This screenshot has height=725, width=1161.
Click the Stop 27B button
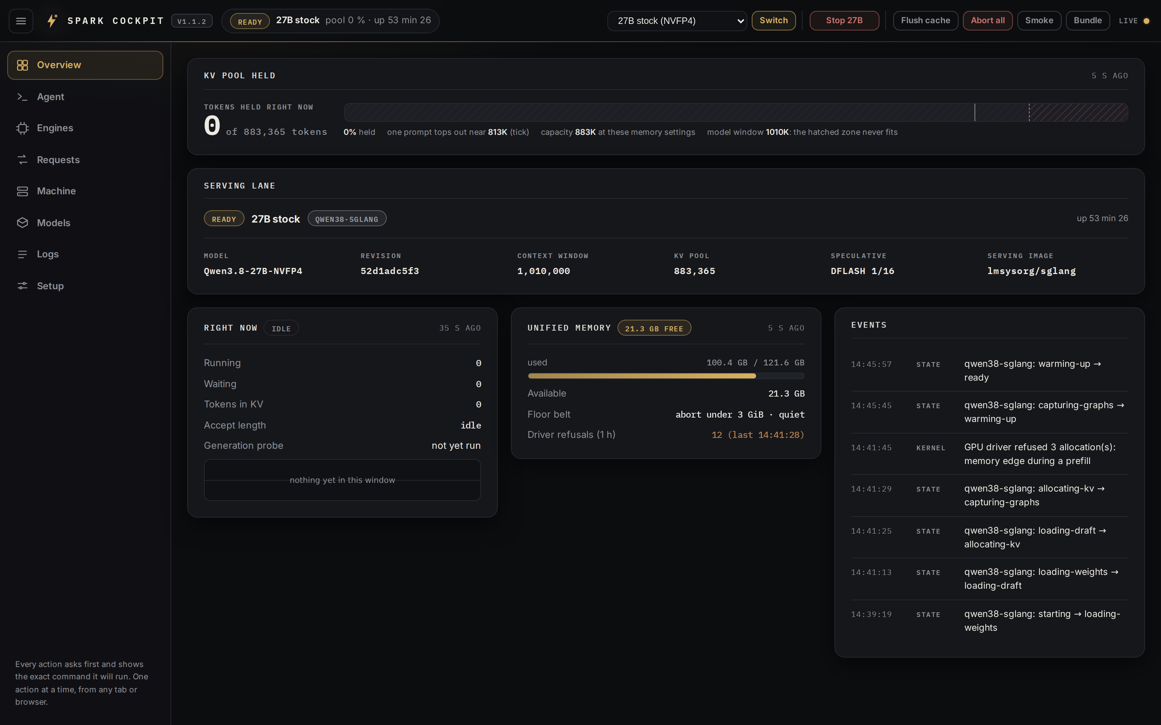pos(844,21)
